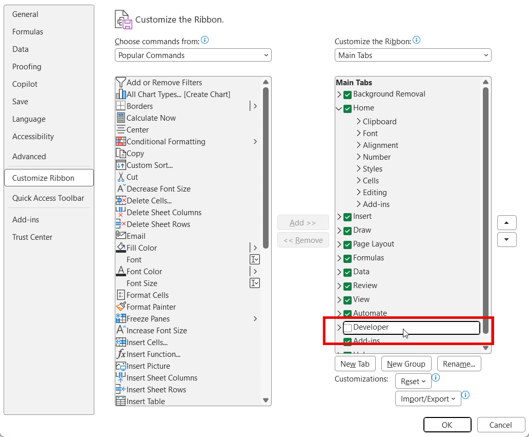Viewport: 529px width, 437px height.
Task: Click the New Tab button
Action: (x=355, y=364)
